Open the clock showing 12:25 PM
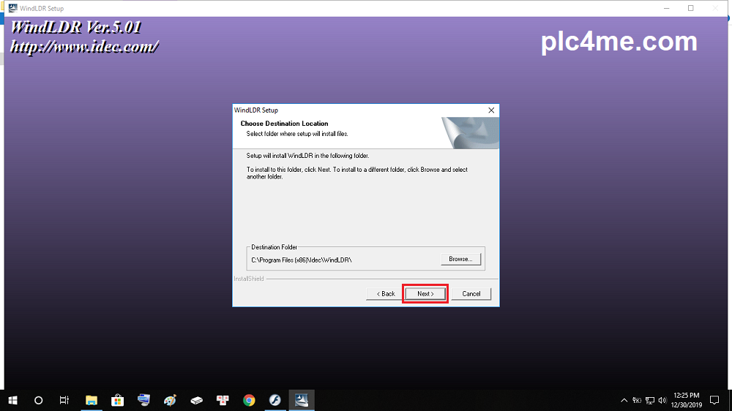The image size is (732, 411). (x=688, y=400)
